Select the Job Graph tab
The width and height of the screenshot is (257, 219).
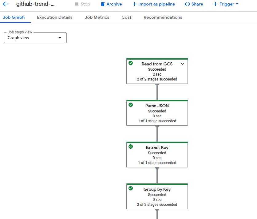[x=14, y=18]
